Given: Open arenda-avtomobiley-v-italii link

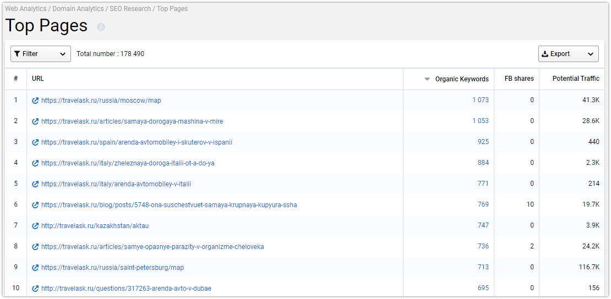Looking at the screenshot, I should [116, 184].
